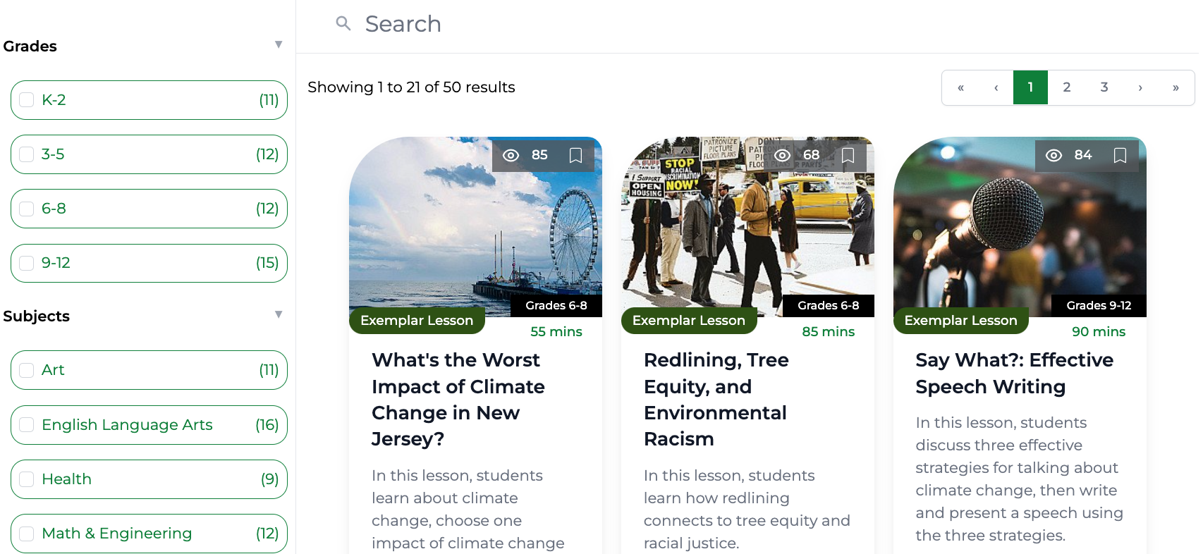Collapse the Subjects filter section
Viewport: 1203px width, 554px height.
click(279, 315)
